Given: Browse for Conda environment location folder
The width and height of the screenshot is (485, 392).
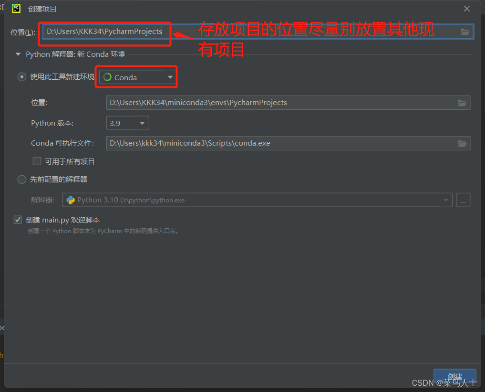Looking at the screenshot, I should point(462,103).
